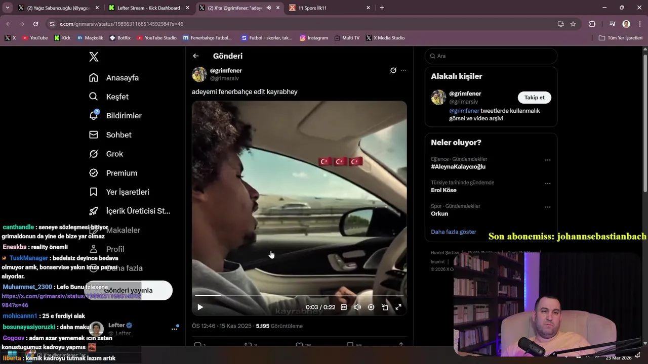Click the Gönderi yayınla button
This screenshot has height=364, width=648.
pyautogui.click(x=129, y=290)
